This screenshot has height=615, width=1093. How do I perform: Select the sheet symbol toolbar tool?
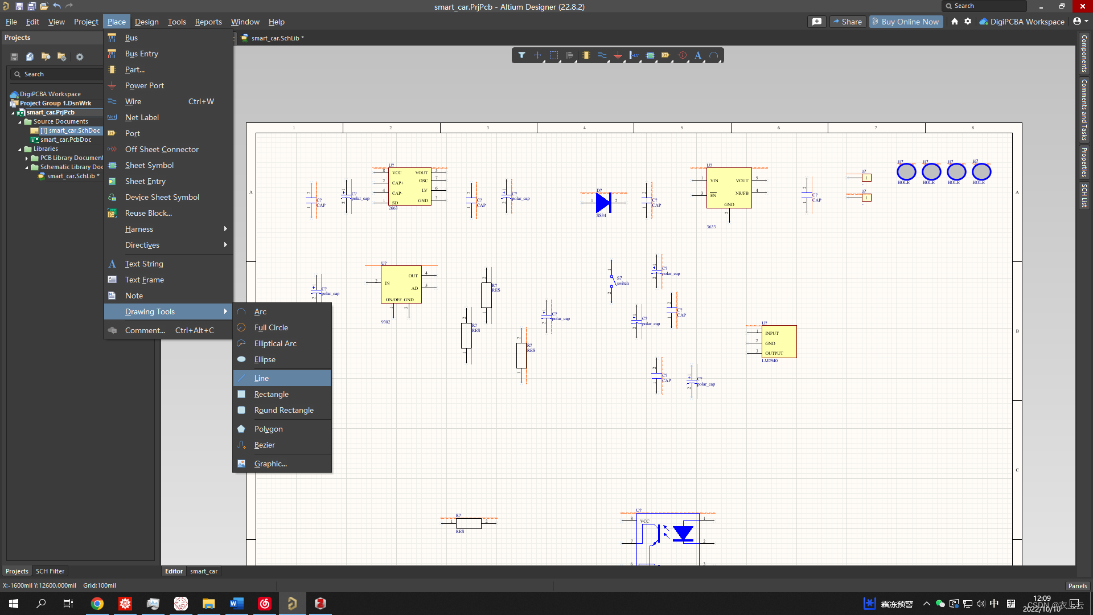pyautogui.click(x=650, y=55)
